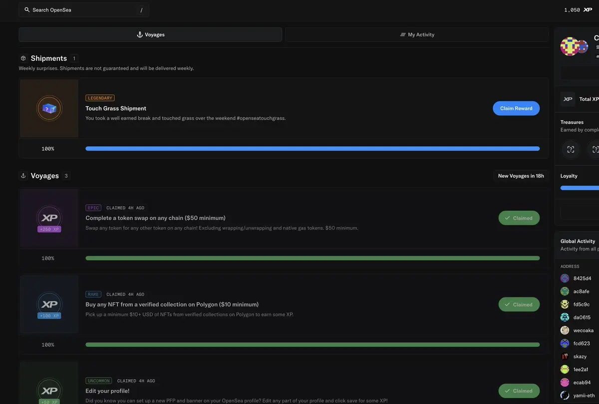Open Complete a token swap voyage title

point(155,218)
